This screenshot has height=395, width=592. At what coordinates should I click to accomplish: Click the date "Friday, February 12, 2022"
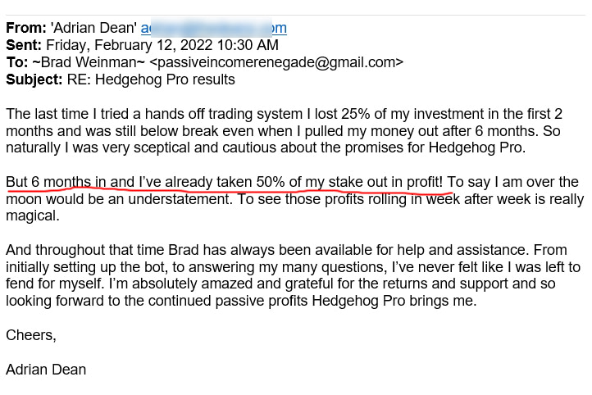128,45
